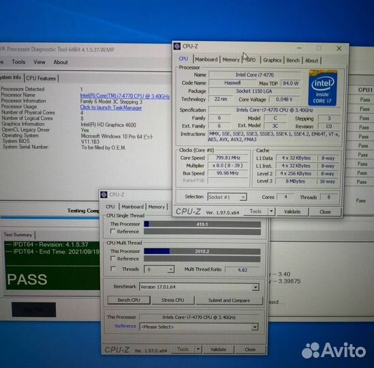Click the CPU-Z app icon in front window title bar
Image resolution: width=374 pixels, height=368 pixels.
pos(177,46)
